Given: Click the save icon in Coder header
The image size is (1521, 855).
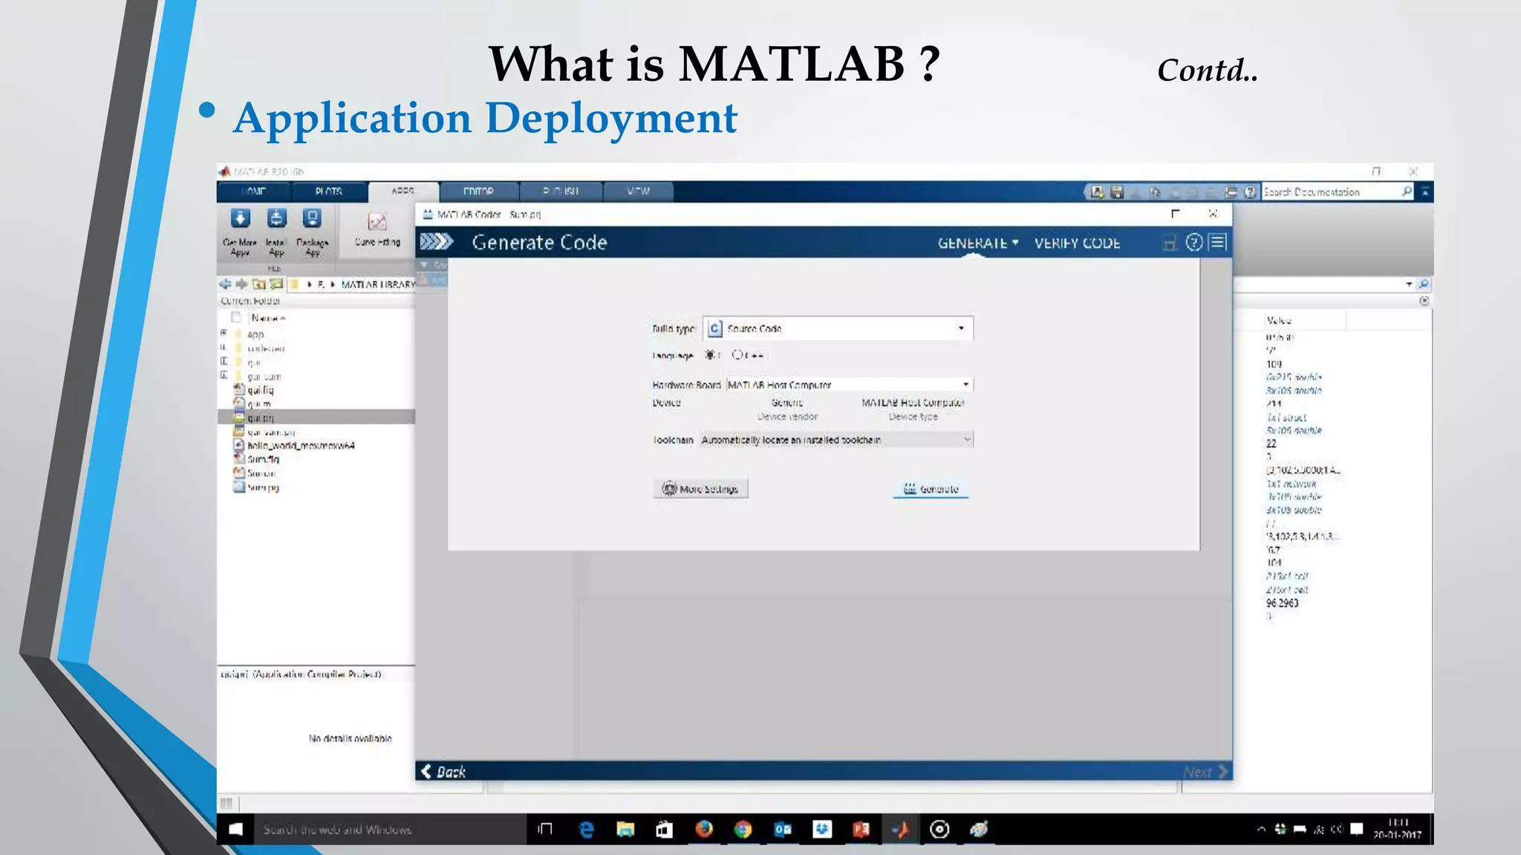Looking at the screenshot, I should tap(1169, 243).
